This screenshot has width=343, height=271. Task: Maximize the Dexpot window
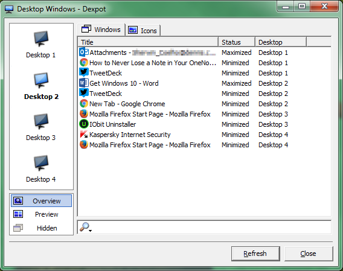[302, 6]
